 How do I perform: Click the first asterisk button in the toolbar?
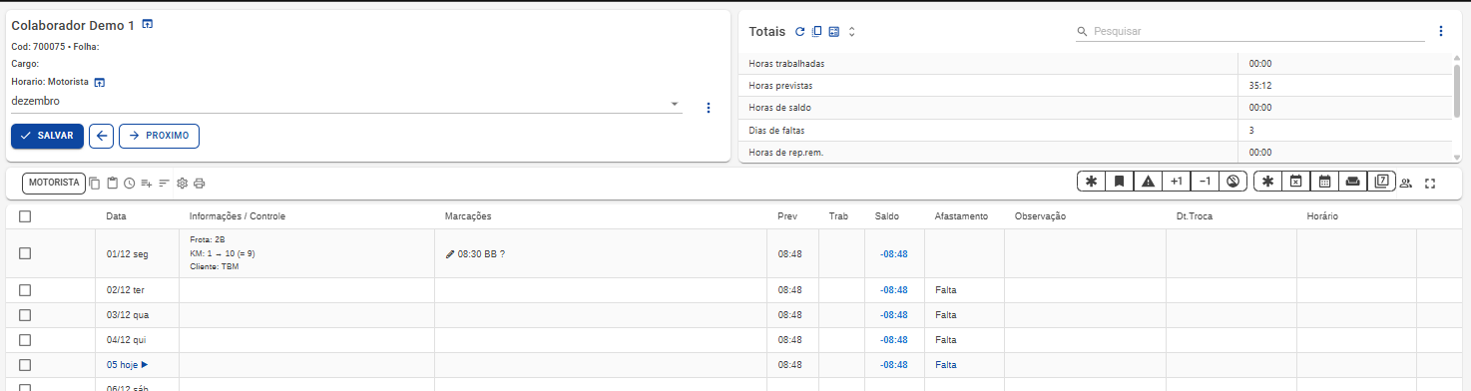coord(1091,182)
